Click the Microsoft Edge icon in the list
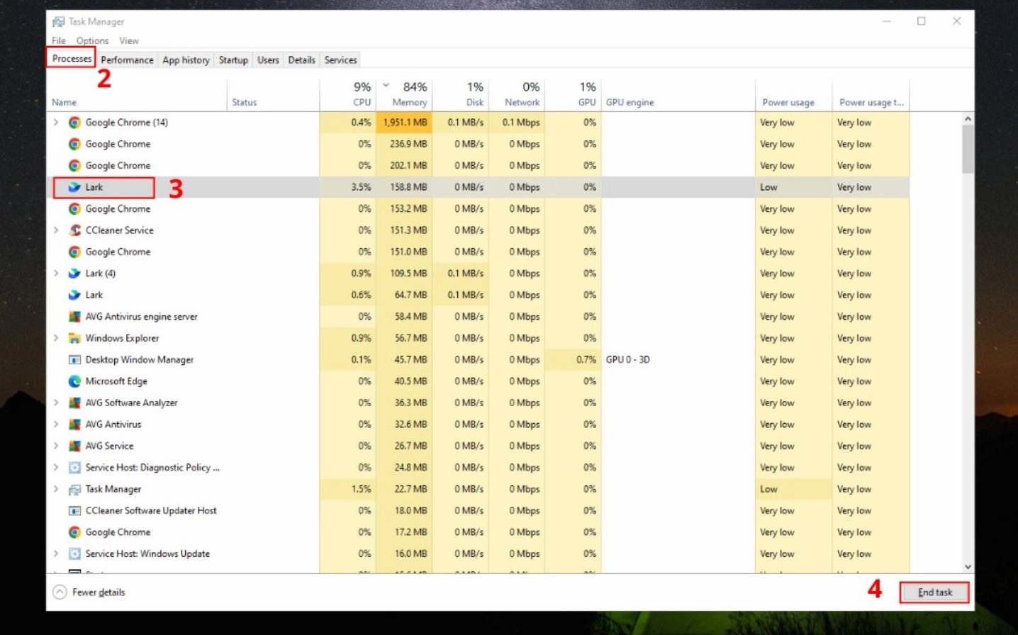1018x635 pixels. coord(74,381)
